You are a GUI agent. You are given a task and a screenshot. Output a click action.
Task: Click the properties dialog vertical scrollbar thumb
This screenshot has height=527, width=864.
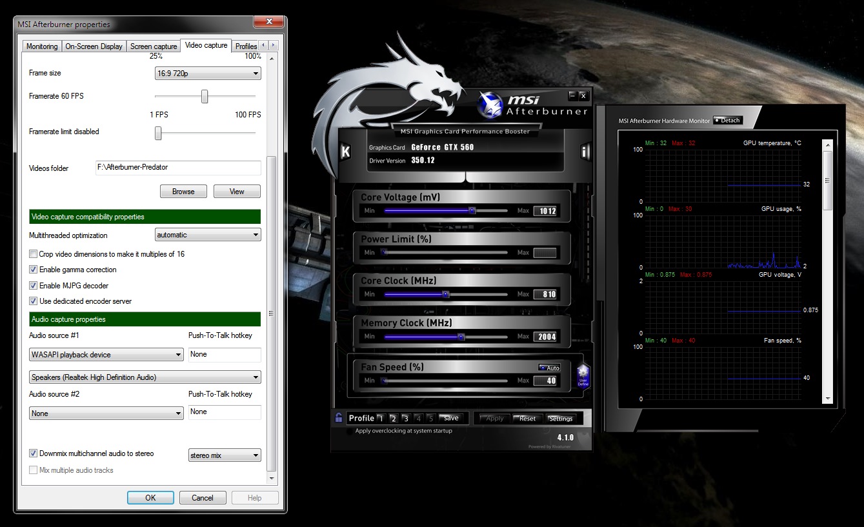(x=271, y=313)
